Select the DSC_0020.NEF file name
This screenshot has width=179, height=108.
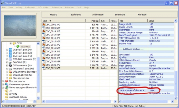point(53,62)
